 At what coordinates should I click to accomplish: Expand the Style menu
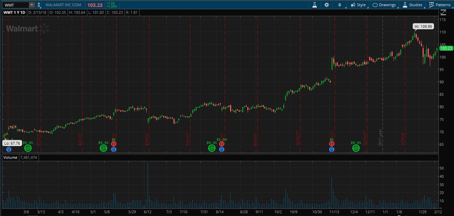tap(359, 5)
